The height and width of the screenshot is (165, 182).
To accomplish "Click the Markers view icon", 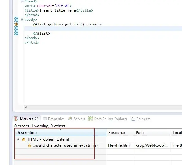I will tap(16, 119).
